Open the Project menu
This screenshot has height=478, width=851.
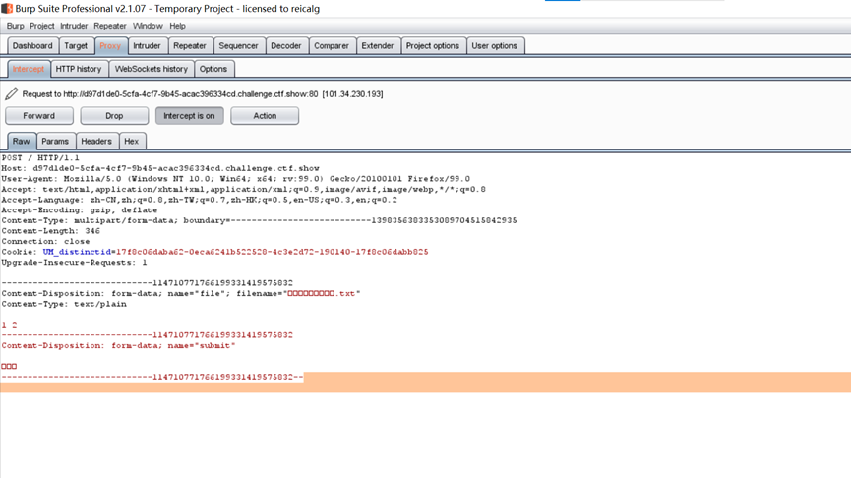click(x=41, y=26)
